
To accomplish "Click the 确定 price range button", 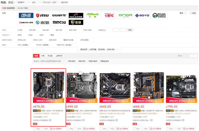I will pyautogui.click(x=130, y=30).
